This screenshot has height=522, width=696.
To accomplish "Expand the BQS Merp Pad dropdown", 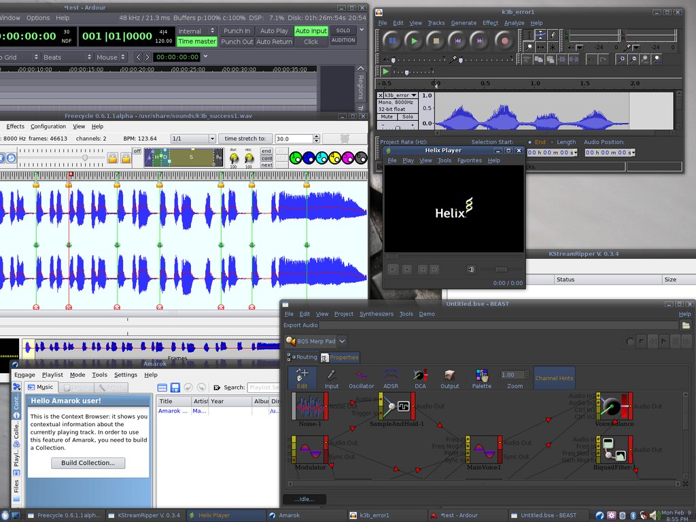I will 342,341.
